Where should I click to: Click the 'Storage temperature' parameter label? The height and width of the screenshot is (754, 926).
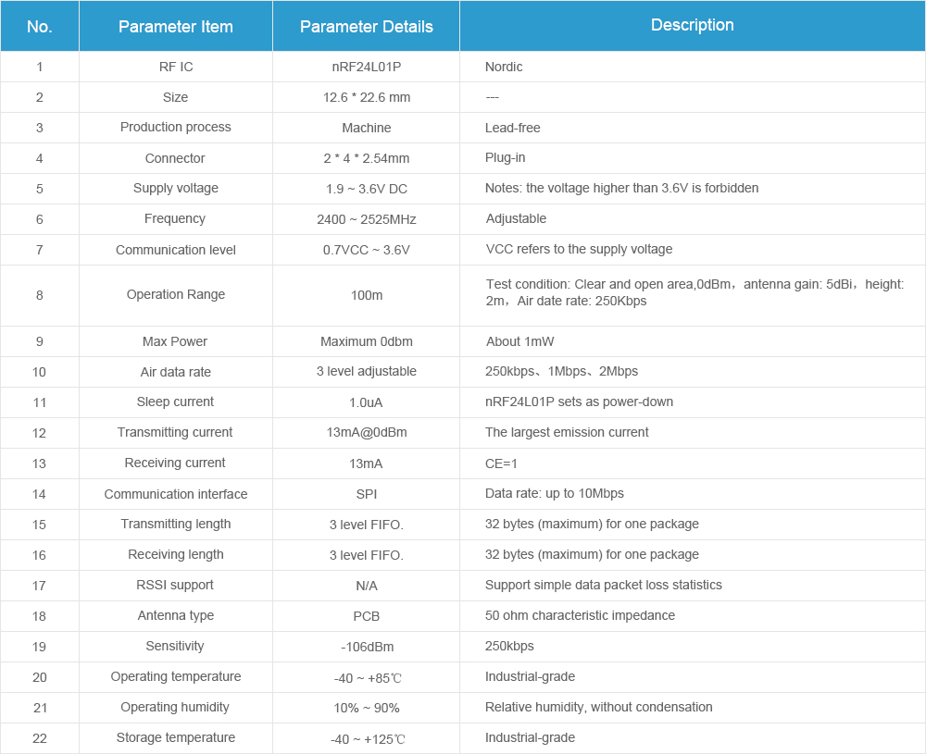175,737
